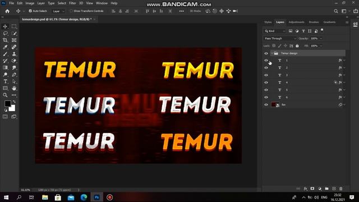359x202 pixels.
Task: Open the Image menu
Action: point(30,3)
